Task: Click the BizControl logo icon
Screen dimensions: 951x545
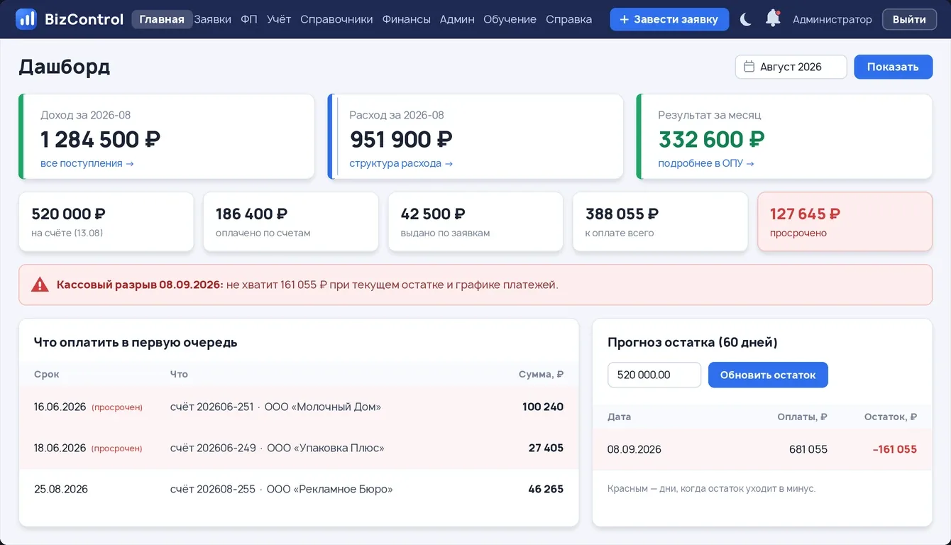Action: (x=26, y=19)
